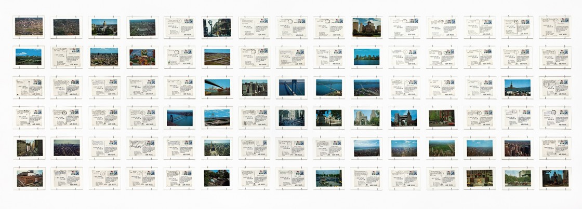The width and height of the screenshot is (582, 209).
Task: Select the golden-lit interior postcard
Action: pyautogui.click(x=480, y=178)
